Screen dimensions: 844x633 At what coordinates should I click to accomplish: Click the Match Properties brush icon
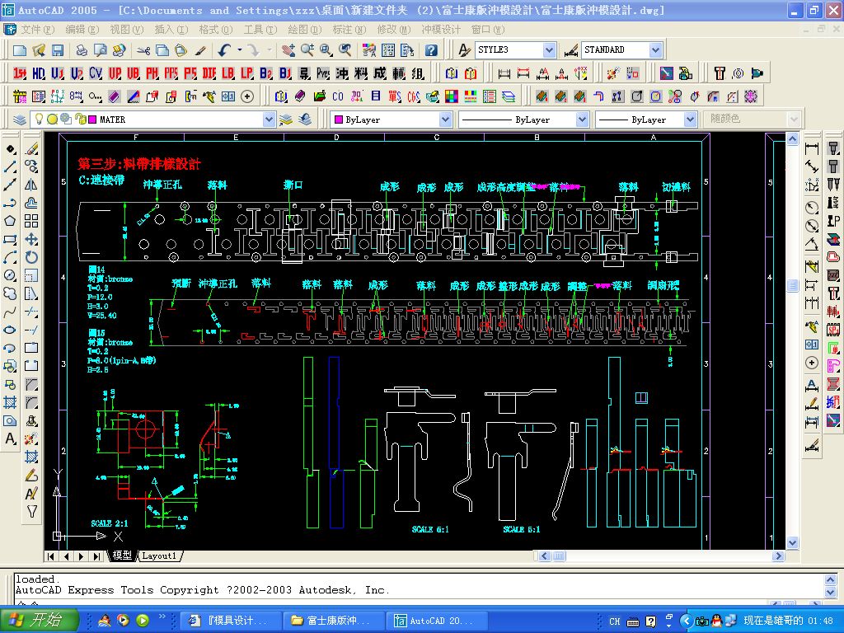click(200, 50)
